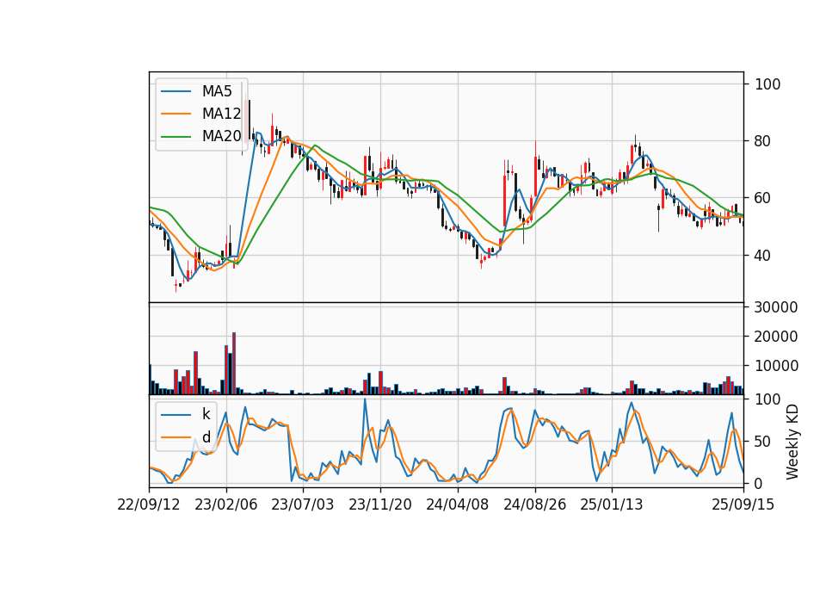Image resolution: width=826 pixels, height=594 pixels.
Task: Click the MA12 legend label
Action: pyautogui.click(x=221, y=114)
